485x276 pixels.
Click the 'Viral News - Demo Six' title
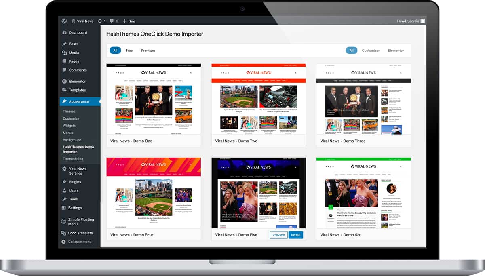click(x=340, y=235)
